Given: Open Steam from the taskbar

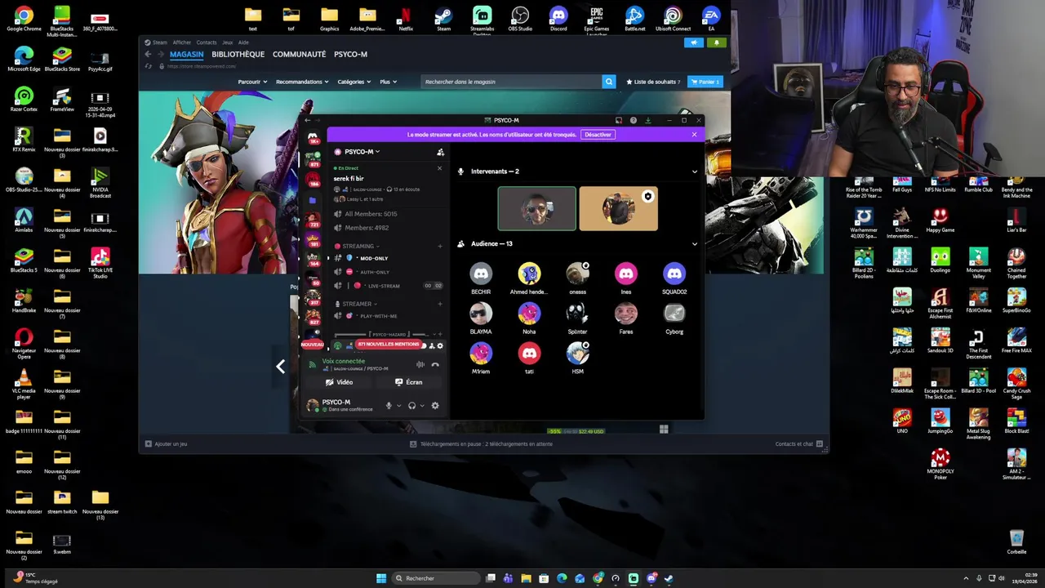Looking at the screenshot, I should 669,578.
